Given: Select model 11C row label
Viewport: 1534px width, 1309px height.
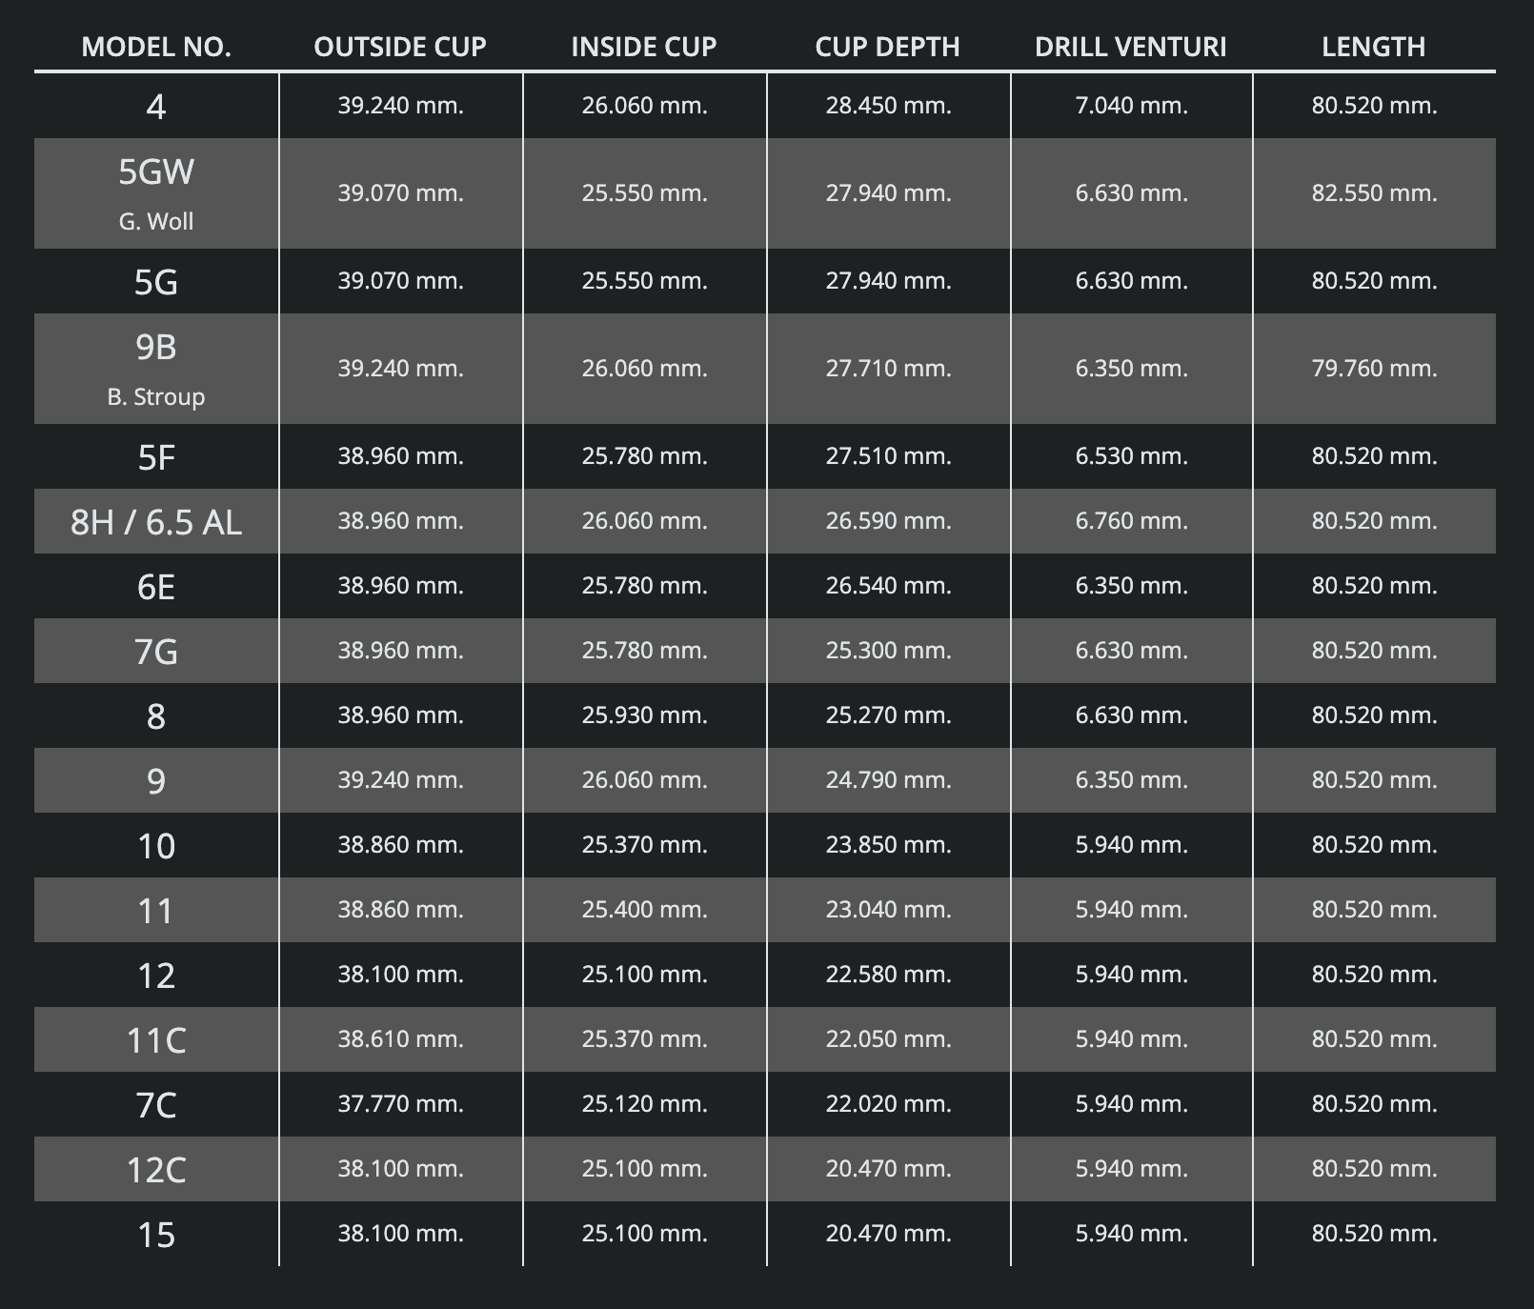Looking at the screenshot, I should (156, 1039).
